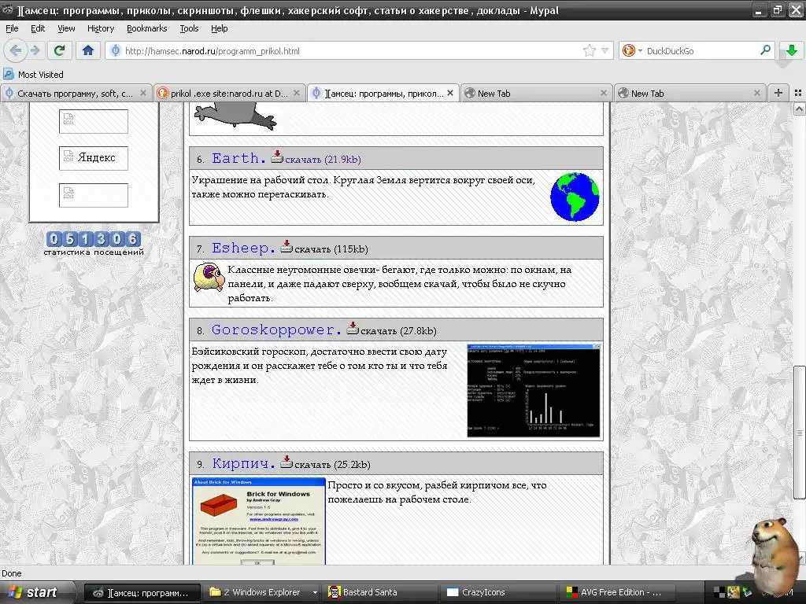Switch to CrazyIcons taskbar window
Image resolution: width=806 pixels, height=604 pixels.
(498, 592)
